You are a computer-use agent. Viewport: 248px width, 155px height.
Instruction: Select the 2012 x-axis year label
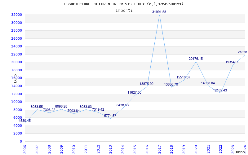98,149
